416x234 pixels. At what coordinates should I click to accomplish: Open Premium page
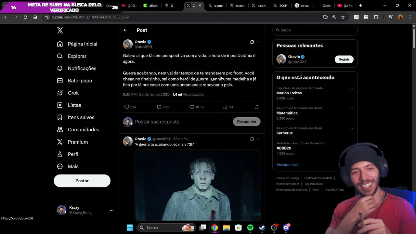click(72, 142)
